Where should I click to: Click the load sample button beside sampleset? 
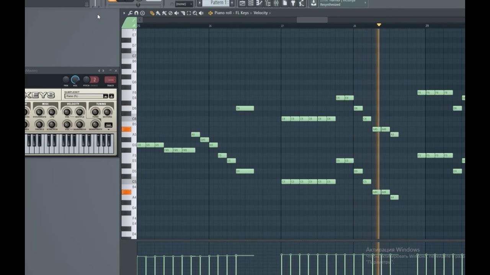click(111, 96)
